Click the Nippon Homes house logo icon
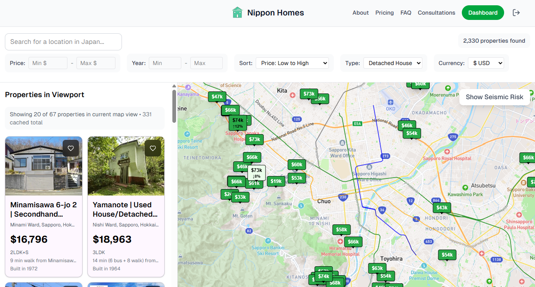 point(237,12)
